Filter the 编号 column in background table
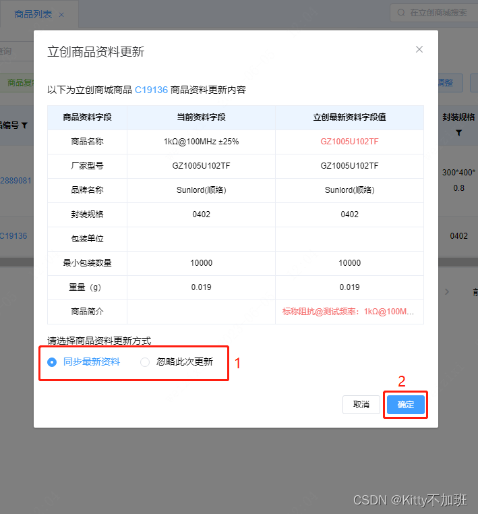The height and width of the screenshot is (514, 478). click(x=24, y=125)
